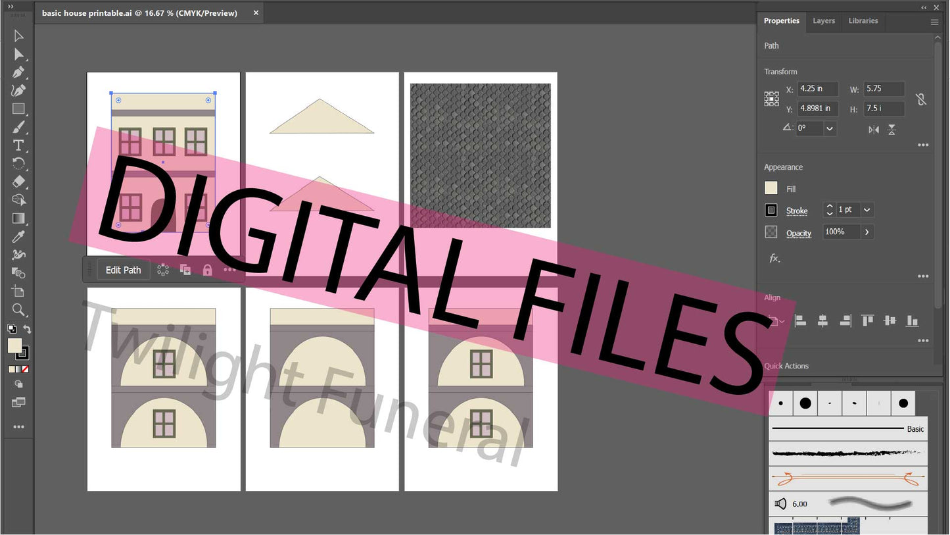
Task: Click the Zoom tool magnifier
Action: pyautogui.click(x=18, y=309)
